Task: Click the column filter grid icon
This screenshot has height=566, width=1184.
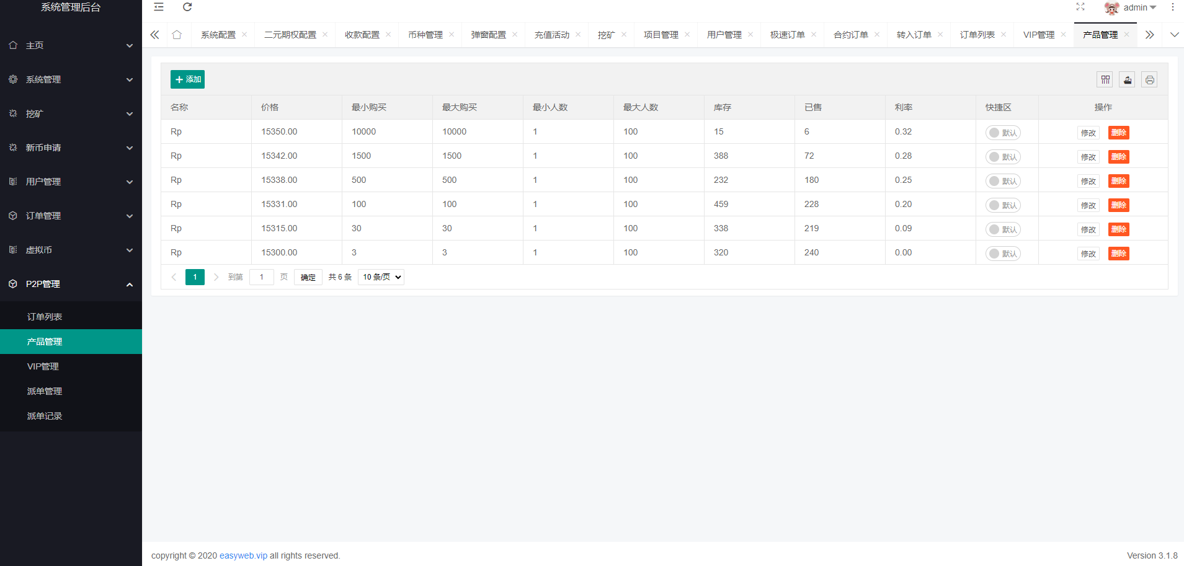Action: point(1105,79)
